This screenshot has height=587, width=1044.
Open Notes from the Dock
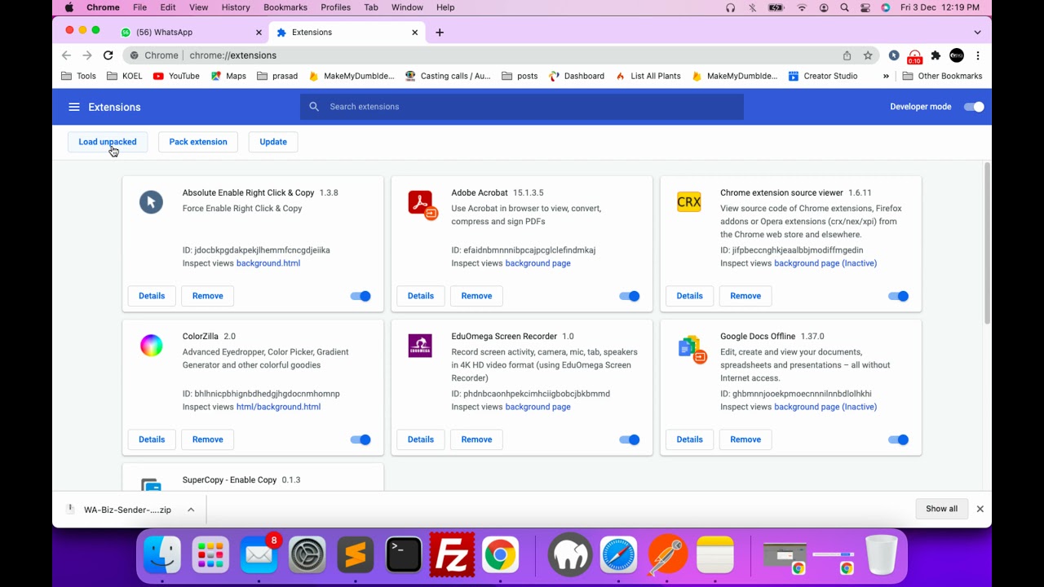(715, 556)
